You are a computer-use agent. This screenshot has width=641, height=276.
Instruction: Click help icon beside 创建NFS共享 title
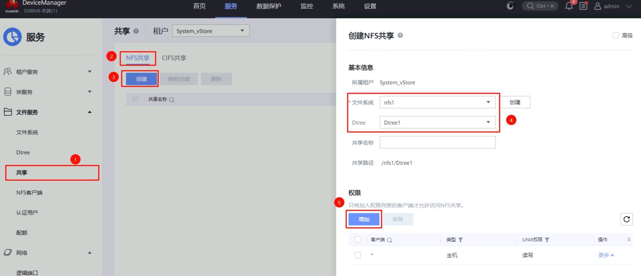[400, 35]
